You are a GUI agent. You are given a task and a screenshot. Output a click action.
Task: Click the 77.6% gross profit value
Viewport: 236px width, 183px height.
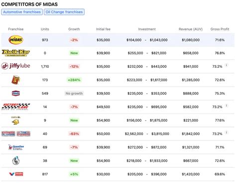220,120
